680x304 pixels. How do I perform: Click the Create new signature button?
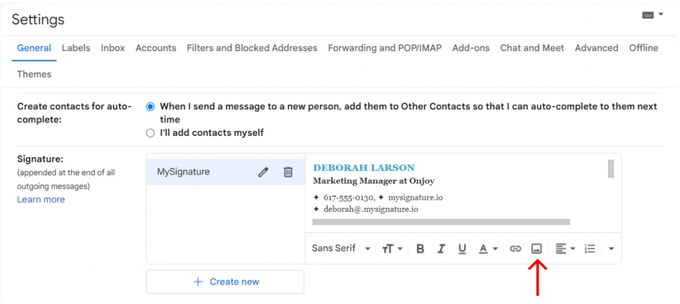[x=225, y=282]
